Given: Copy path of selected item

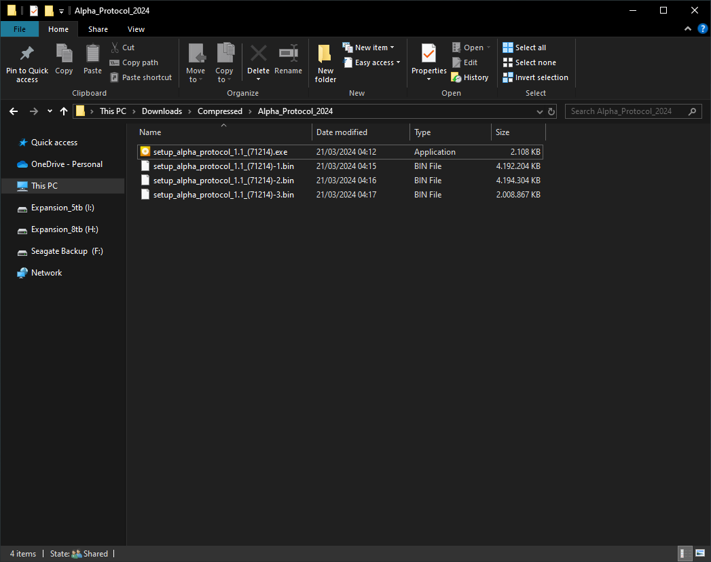Looking at the screenshot, I should (x=134, y=62).
